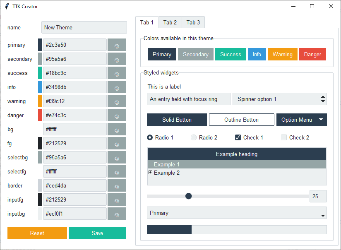Click the Solid Button
Screen dimensions: 341x250
coord(177,120)
